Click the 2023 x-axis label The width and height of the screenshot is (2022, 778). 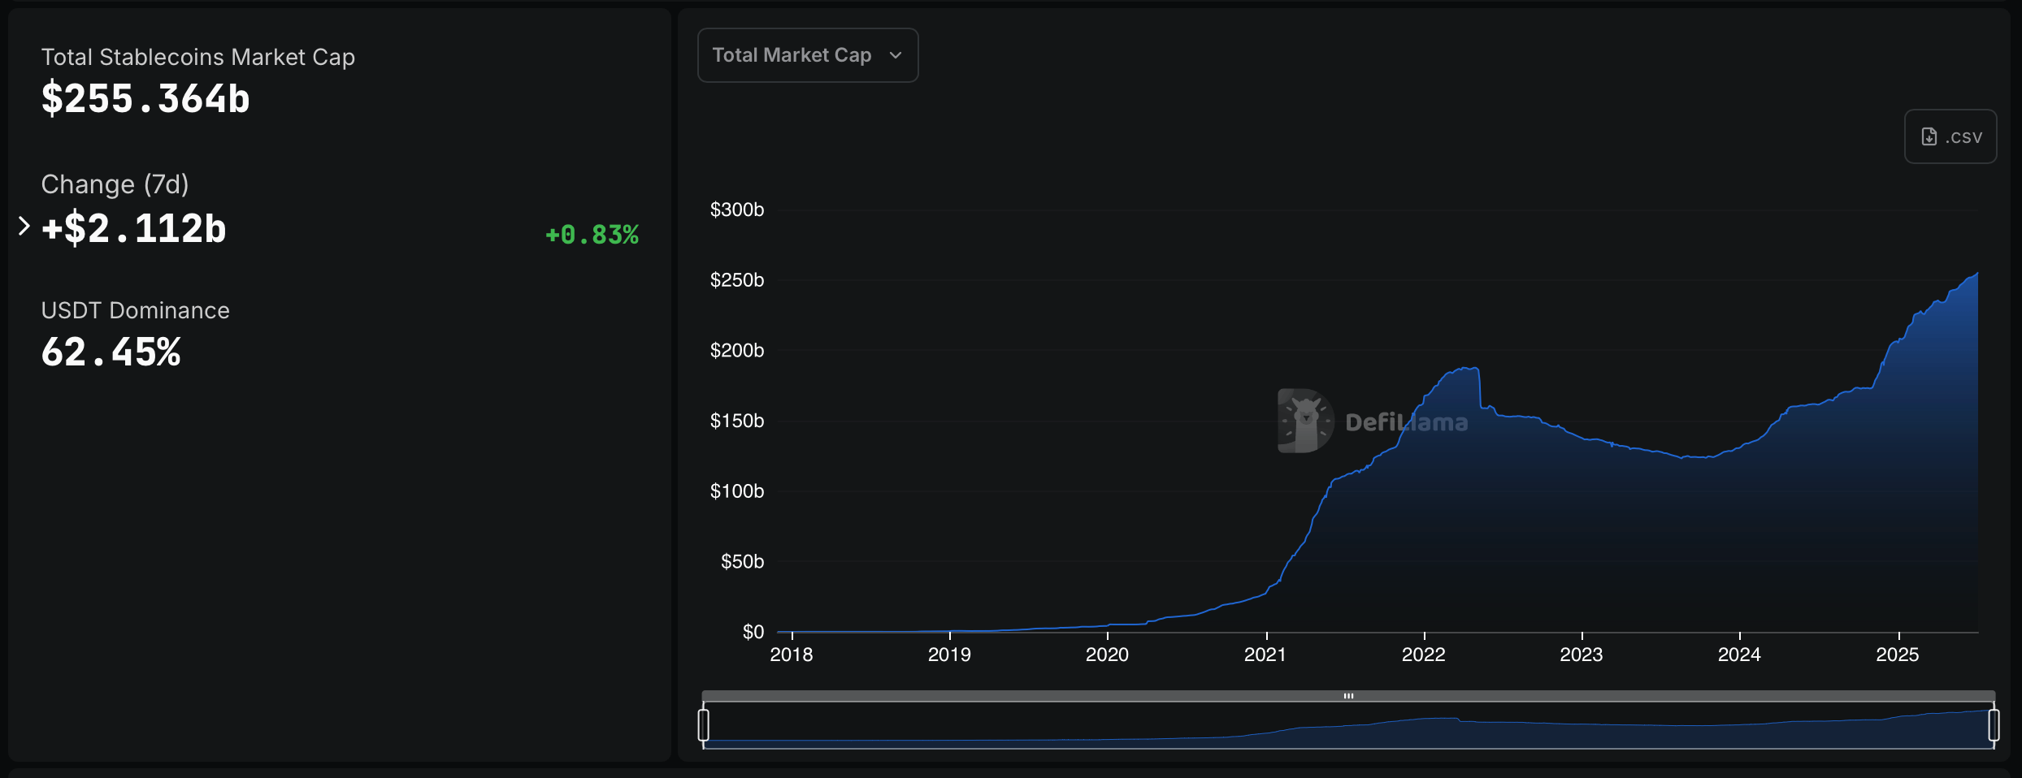[x=1582, y=655]
